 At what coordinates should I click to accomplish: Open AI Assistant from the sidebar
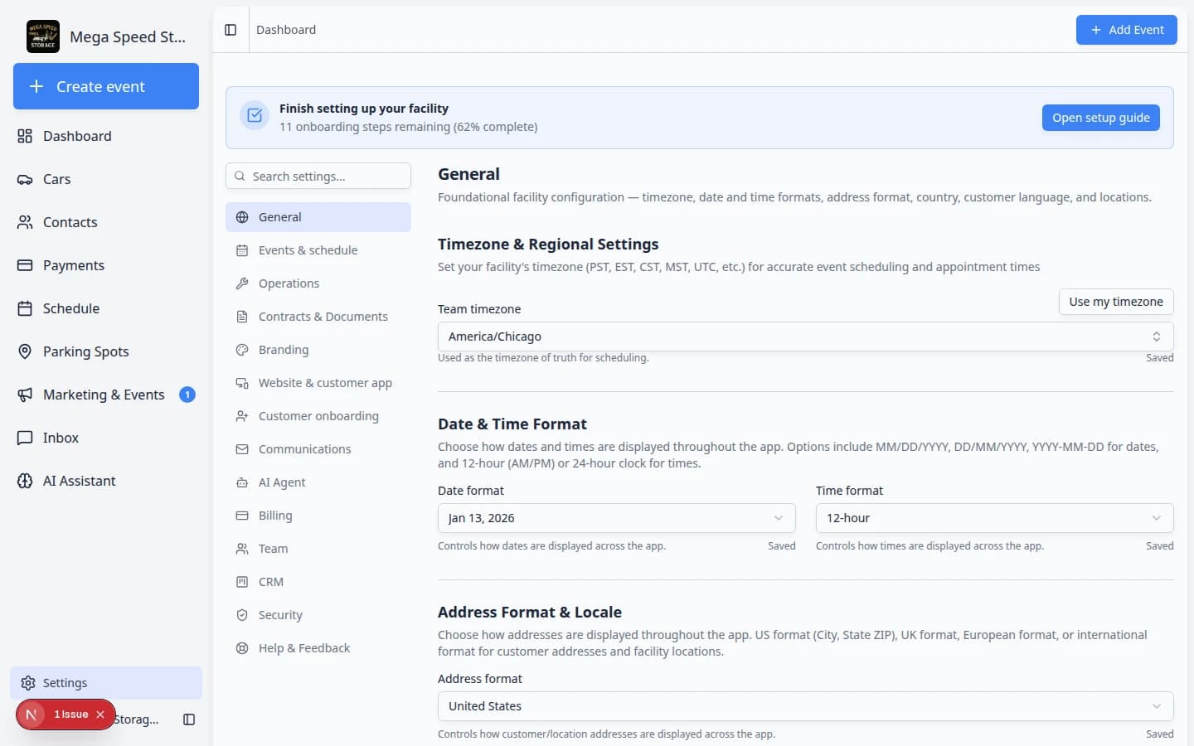pyautogui.click(x=106, y=481)
